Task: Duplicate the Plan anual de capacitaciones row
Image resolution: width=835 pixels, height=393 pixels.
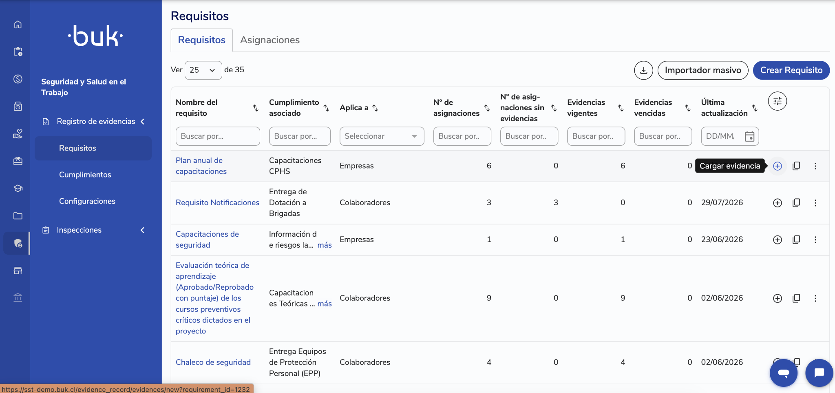Action: point(796,166)
